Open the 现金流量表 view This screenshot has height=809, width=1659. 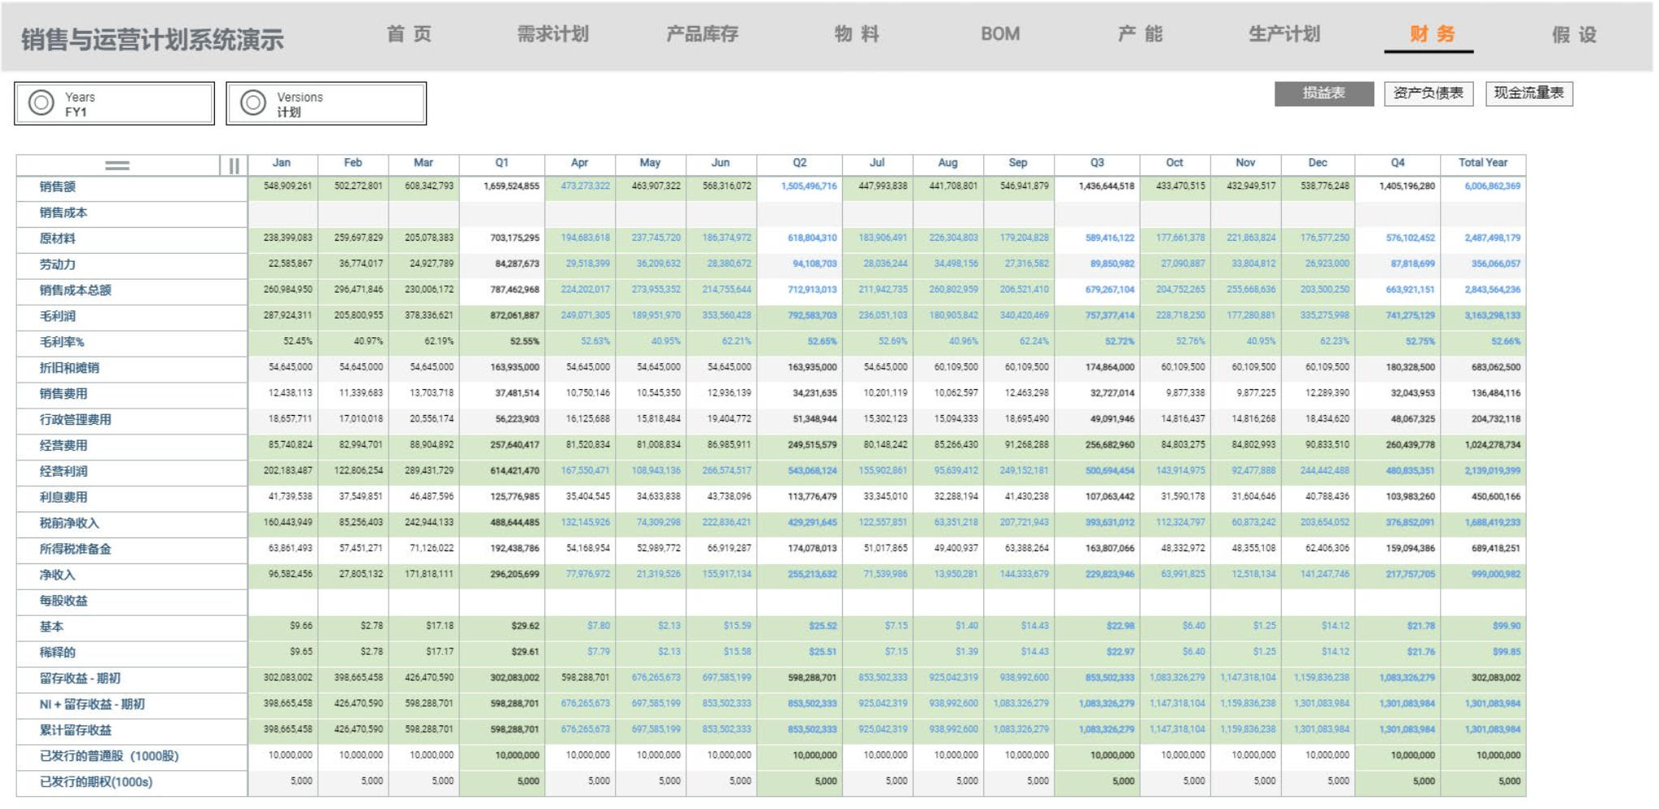1528,93
